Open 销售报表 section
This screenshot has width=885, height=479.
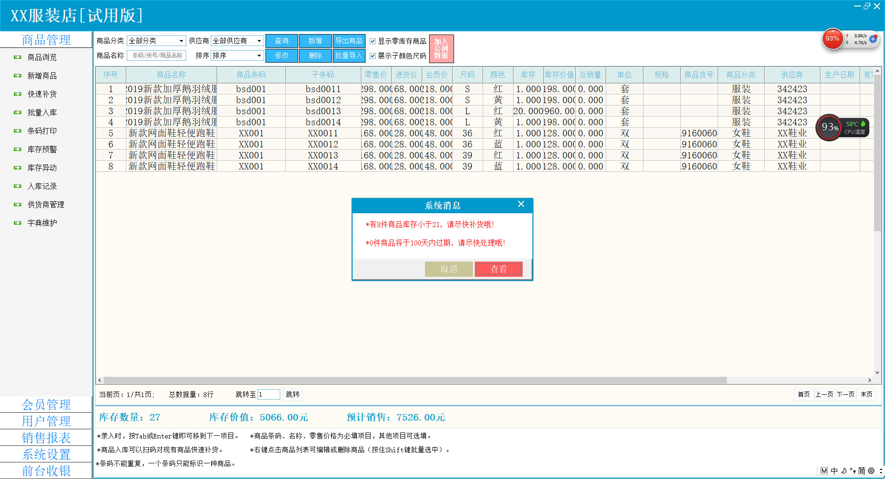click(x=46, y=438)
